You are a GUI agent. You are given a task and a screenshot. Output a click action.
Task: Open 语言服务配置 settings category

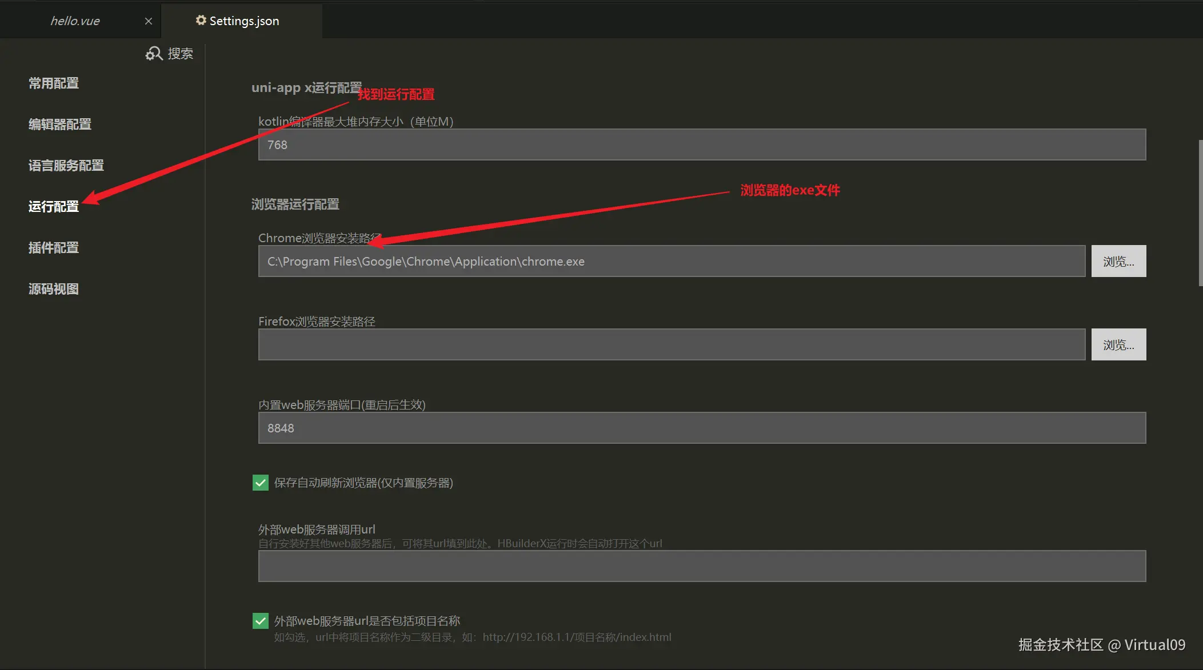point(66,166)
